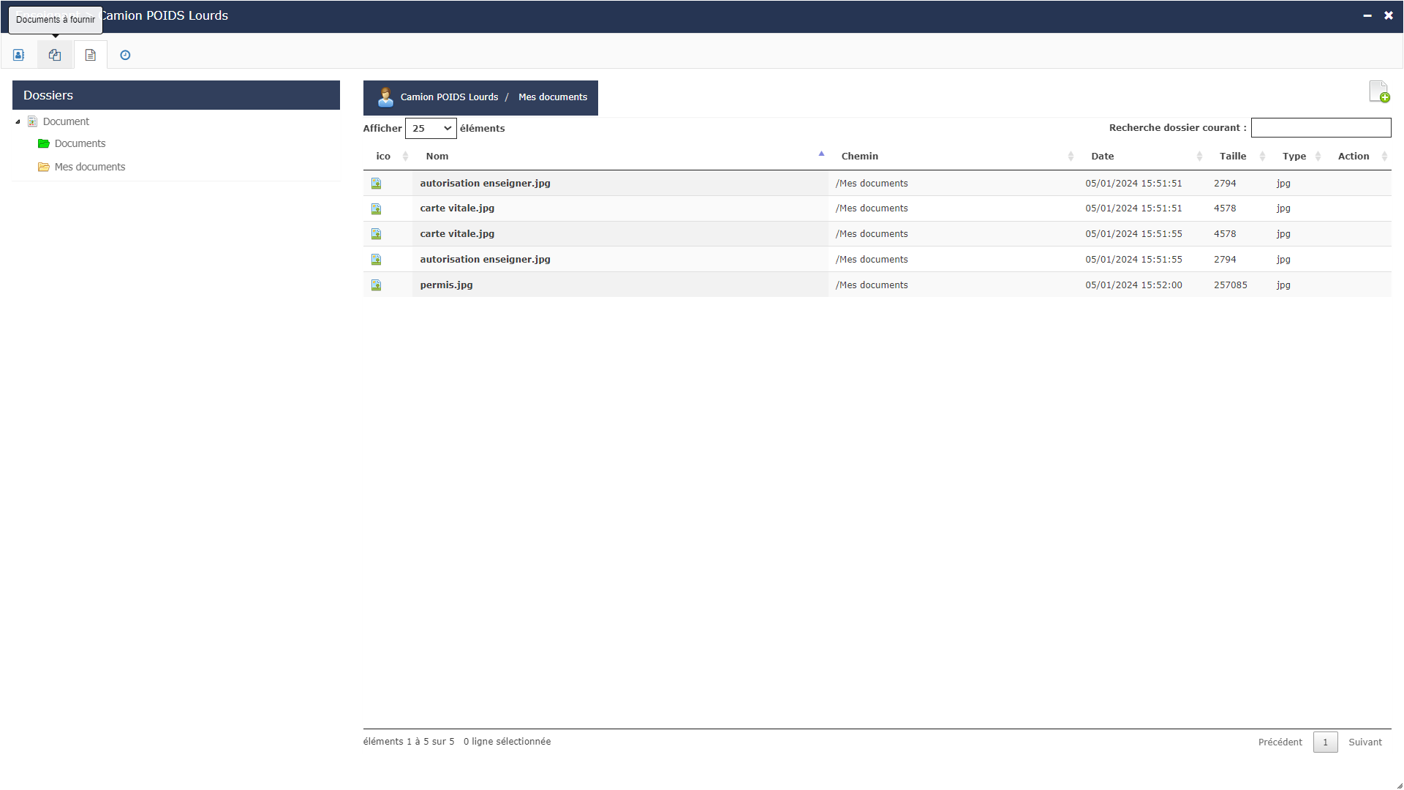Screen dimensions: 1404x790
Task: Open the contact card toolbar icon
Action: tap(19, 55)
